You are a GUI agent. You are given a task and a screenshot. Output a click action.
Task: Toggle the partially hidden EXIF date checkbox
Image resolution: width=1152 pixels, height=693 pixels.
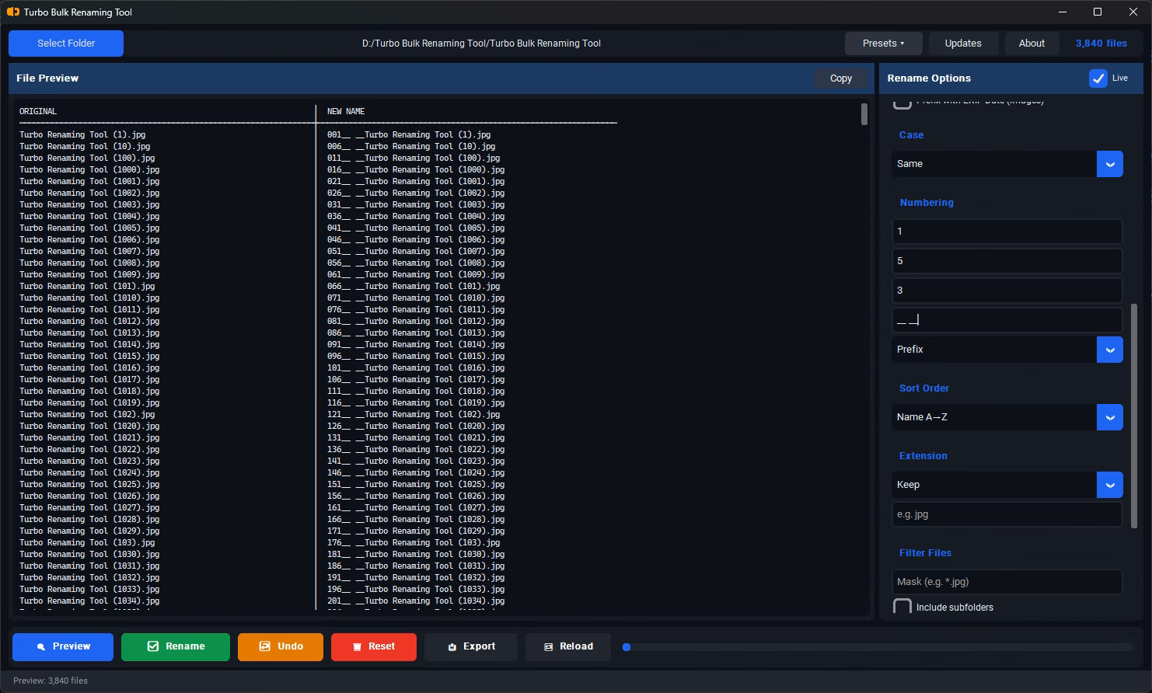pyautogui.click(x=902, y=103)
